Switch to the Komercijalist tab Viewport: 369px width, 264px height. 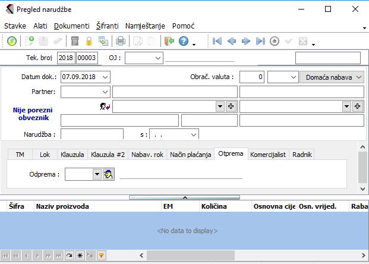click(269, 155)
